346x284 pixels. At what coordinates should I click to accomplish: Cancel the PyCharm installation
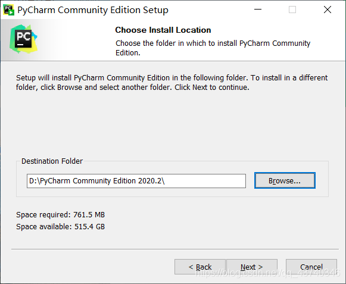[311, 267]
